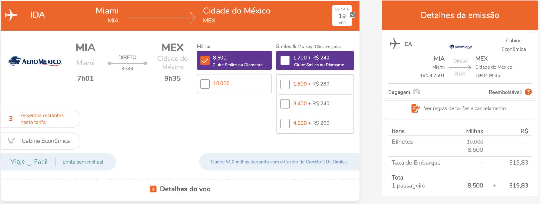Image resolution: width=540 pixels, height=204 pixels.
Task: Click the fare rules document icon
Action: [415, 108]
